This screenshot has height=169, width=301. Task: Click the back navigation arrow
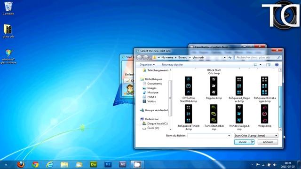139,57
